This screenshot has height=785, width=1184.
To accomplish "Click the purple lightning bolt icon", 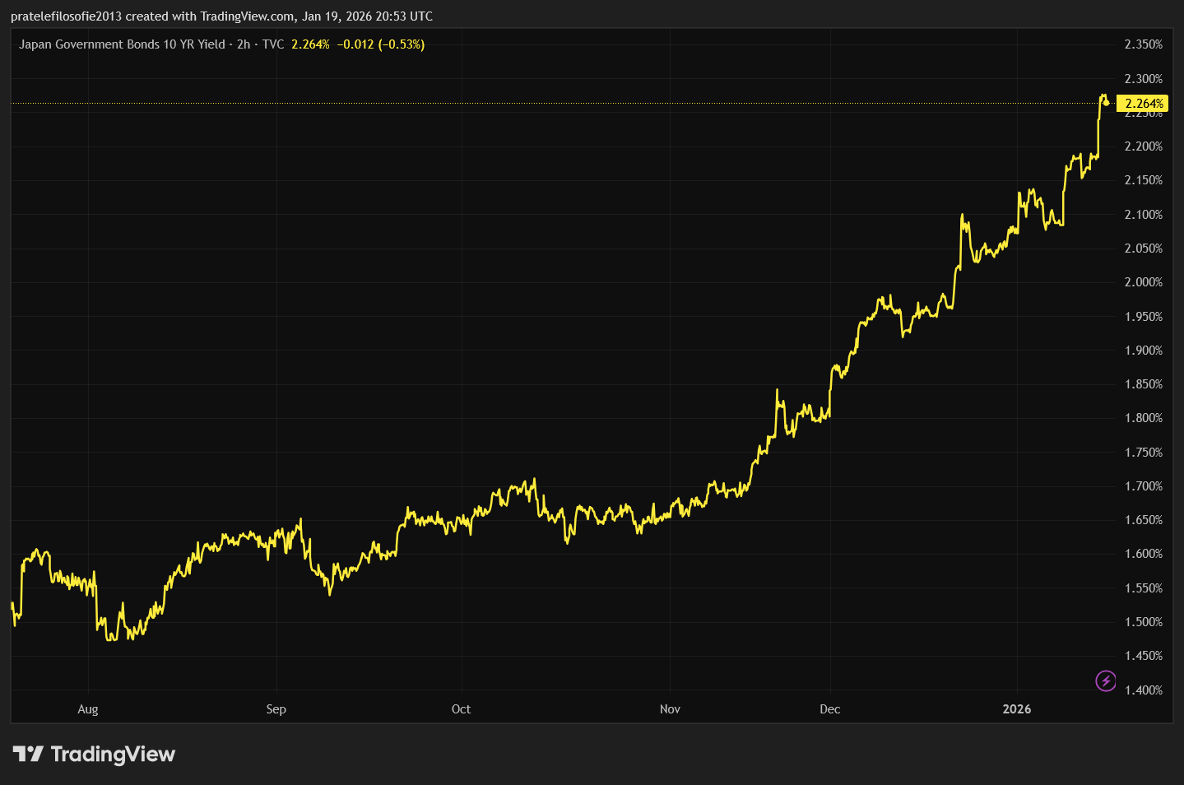I will coord(1106,680).
